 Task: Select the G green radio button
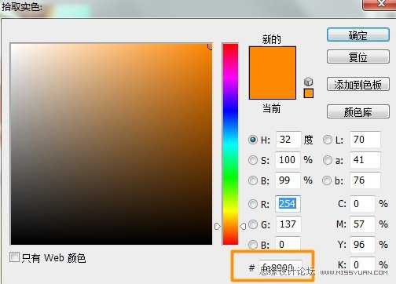(253, 224)
